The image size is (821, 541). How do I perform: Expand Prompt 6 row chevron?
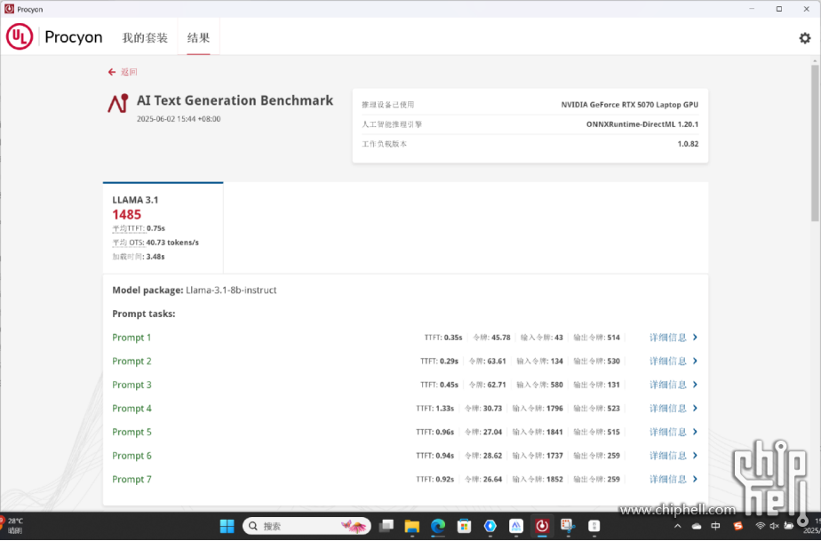[695, 456]
